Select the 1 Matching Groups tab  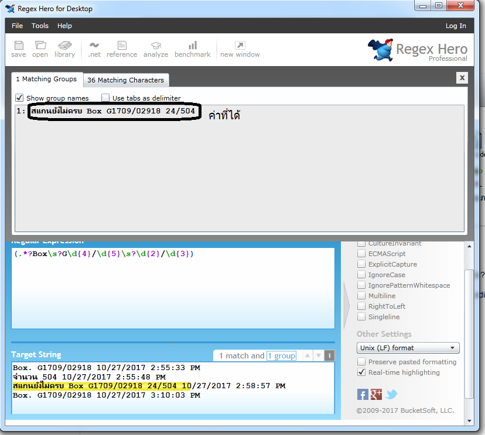pyautogui.click(x=47, y=79)
